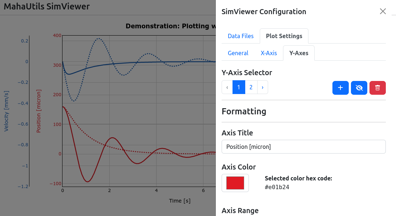Select Y-axis 1 in the selector

click(x=239, y=87)
